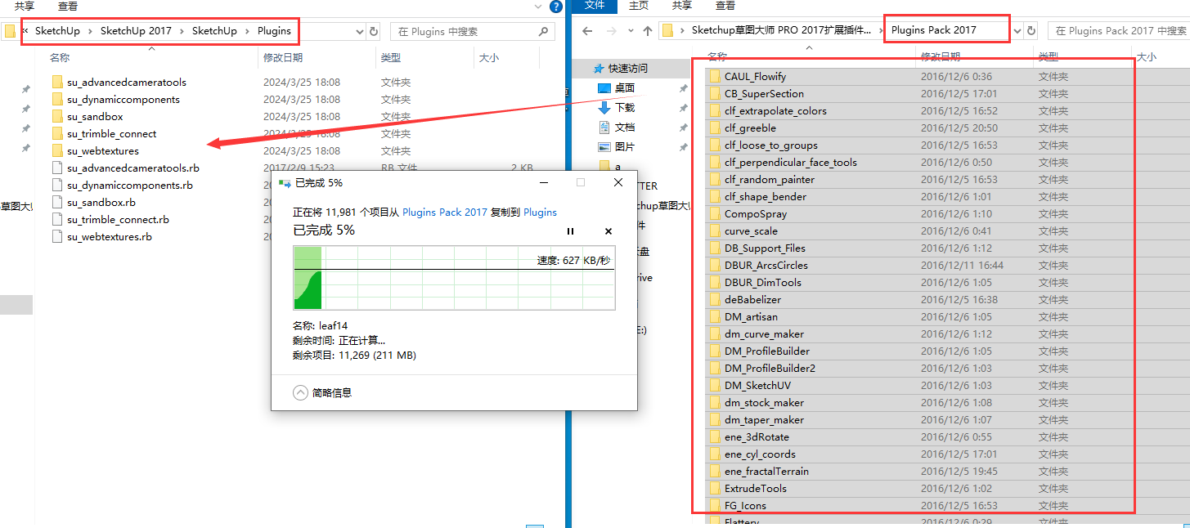1190x528 pixels.
Task: Click the search magnifier in left window
Action: (544, 31)
